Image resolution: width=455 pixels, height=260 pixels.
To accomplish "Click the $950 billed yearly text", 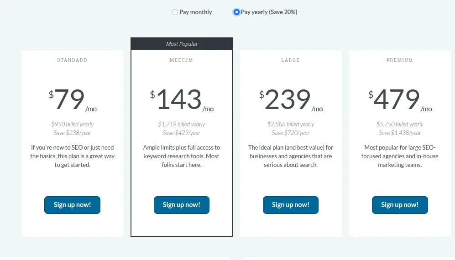I will [73, 124].
